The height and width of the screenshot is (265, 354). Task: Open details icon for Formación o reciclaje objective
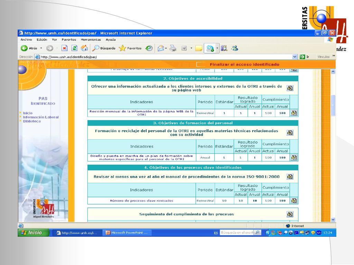click(290, 132)
